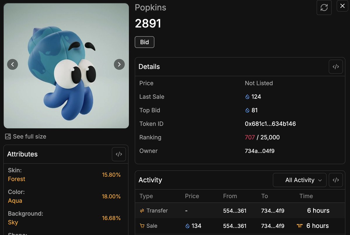Show the previous NFT image

coord(13,64)
